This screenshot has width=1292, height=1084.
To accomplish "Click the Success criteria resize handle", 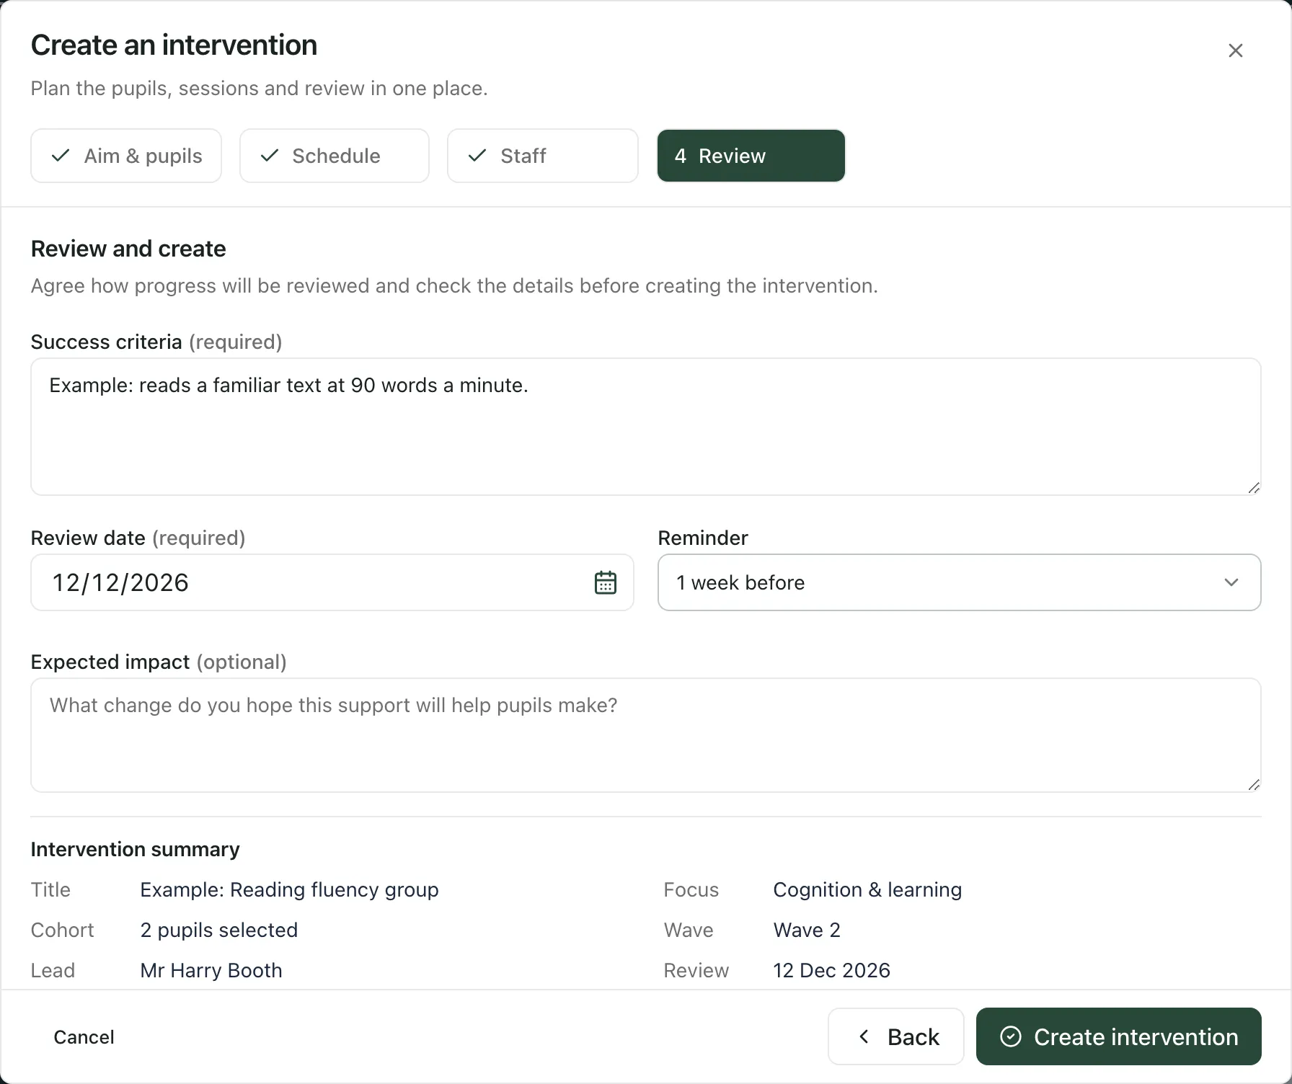I will coord(1253,488).
